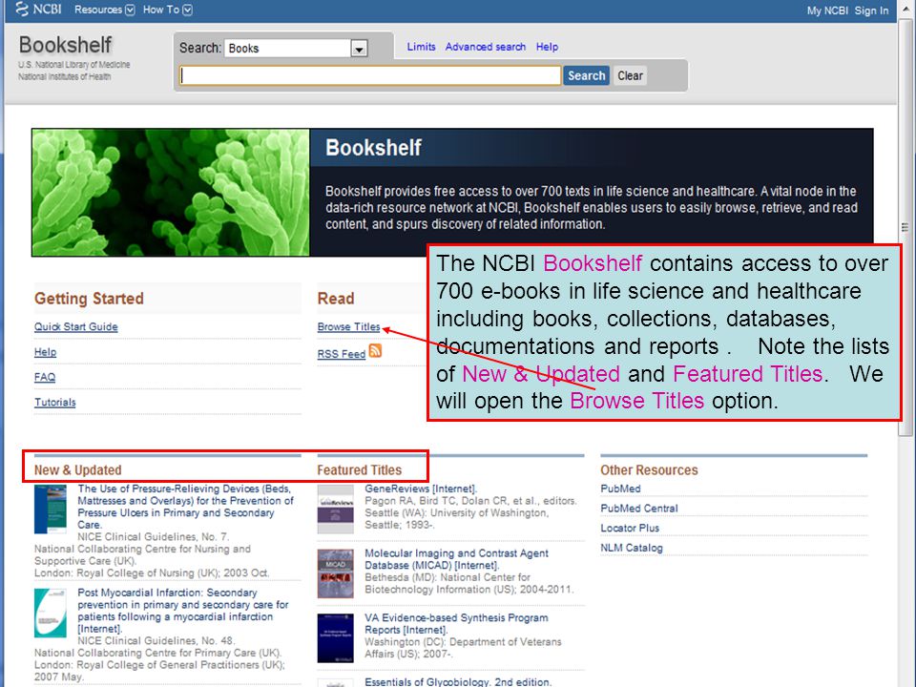Open Locator Plus link
Viewport: 916px width, 687px height.
click(x=630, y=528)
